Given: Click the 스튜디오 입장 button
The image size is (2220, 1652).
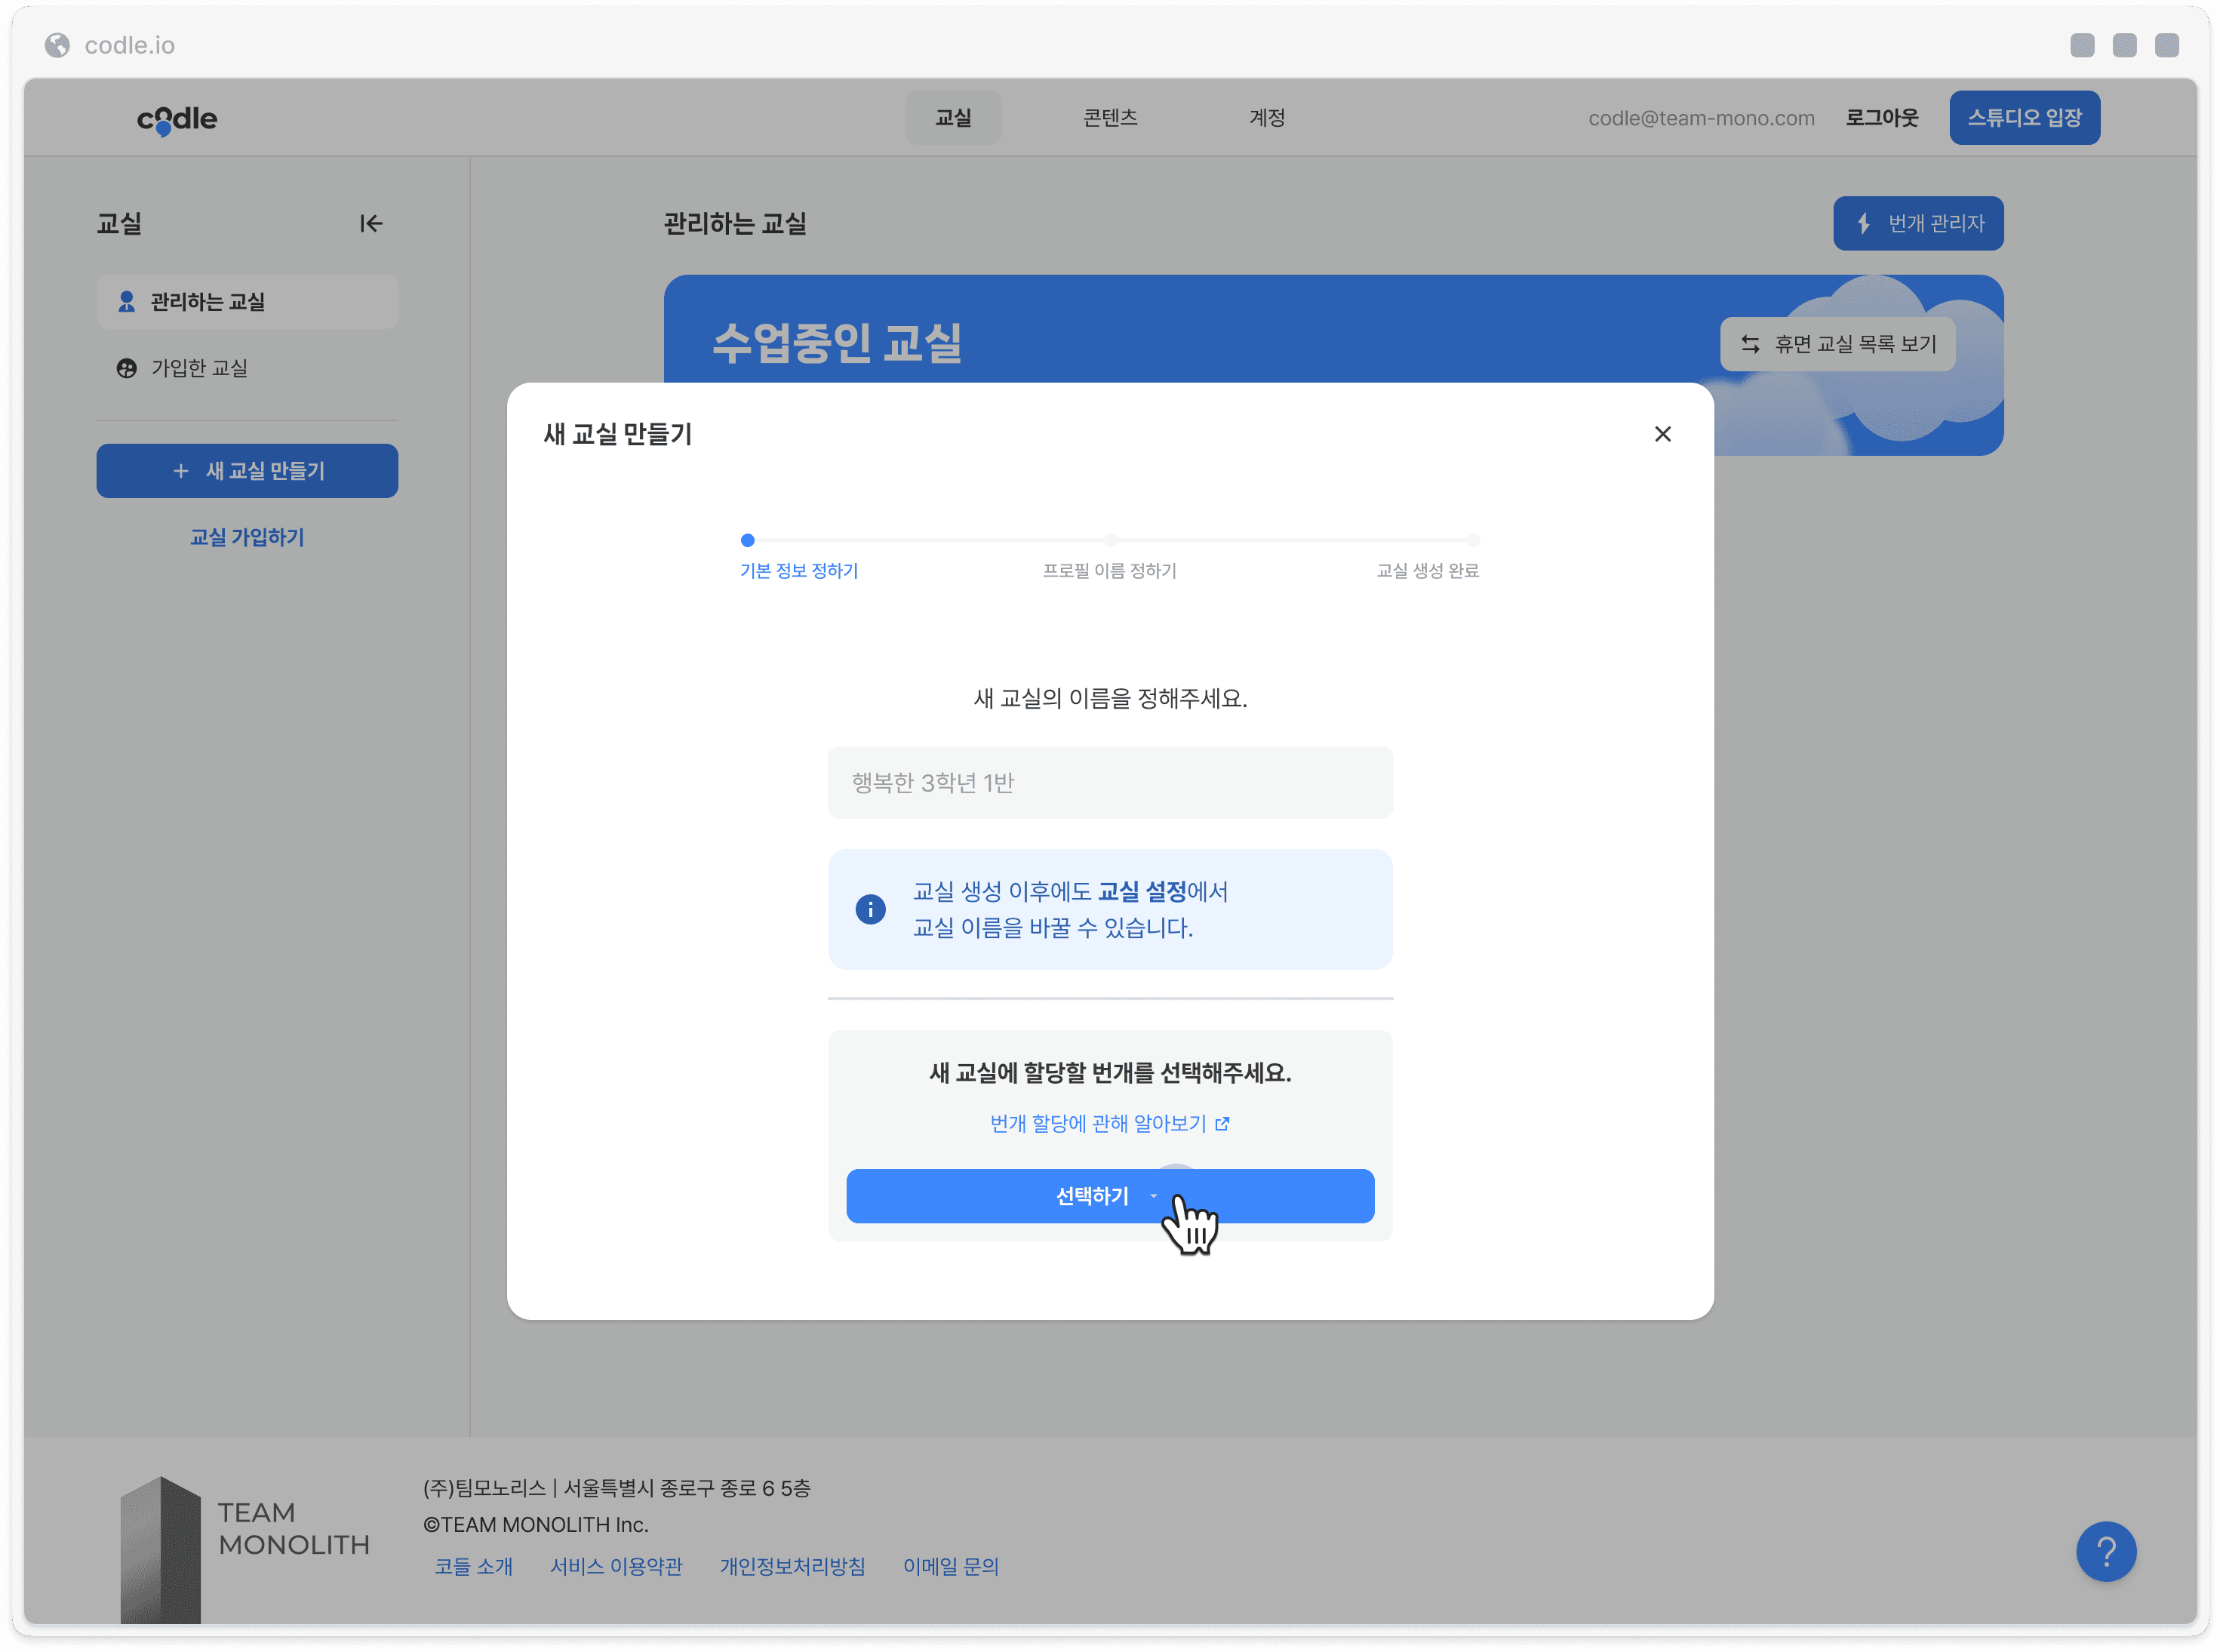Looking at the screenshot, I should coord(2024,118).
